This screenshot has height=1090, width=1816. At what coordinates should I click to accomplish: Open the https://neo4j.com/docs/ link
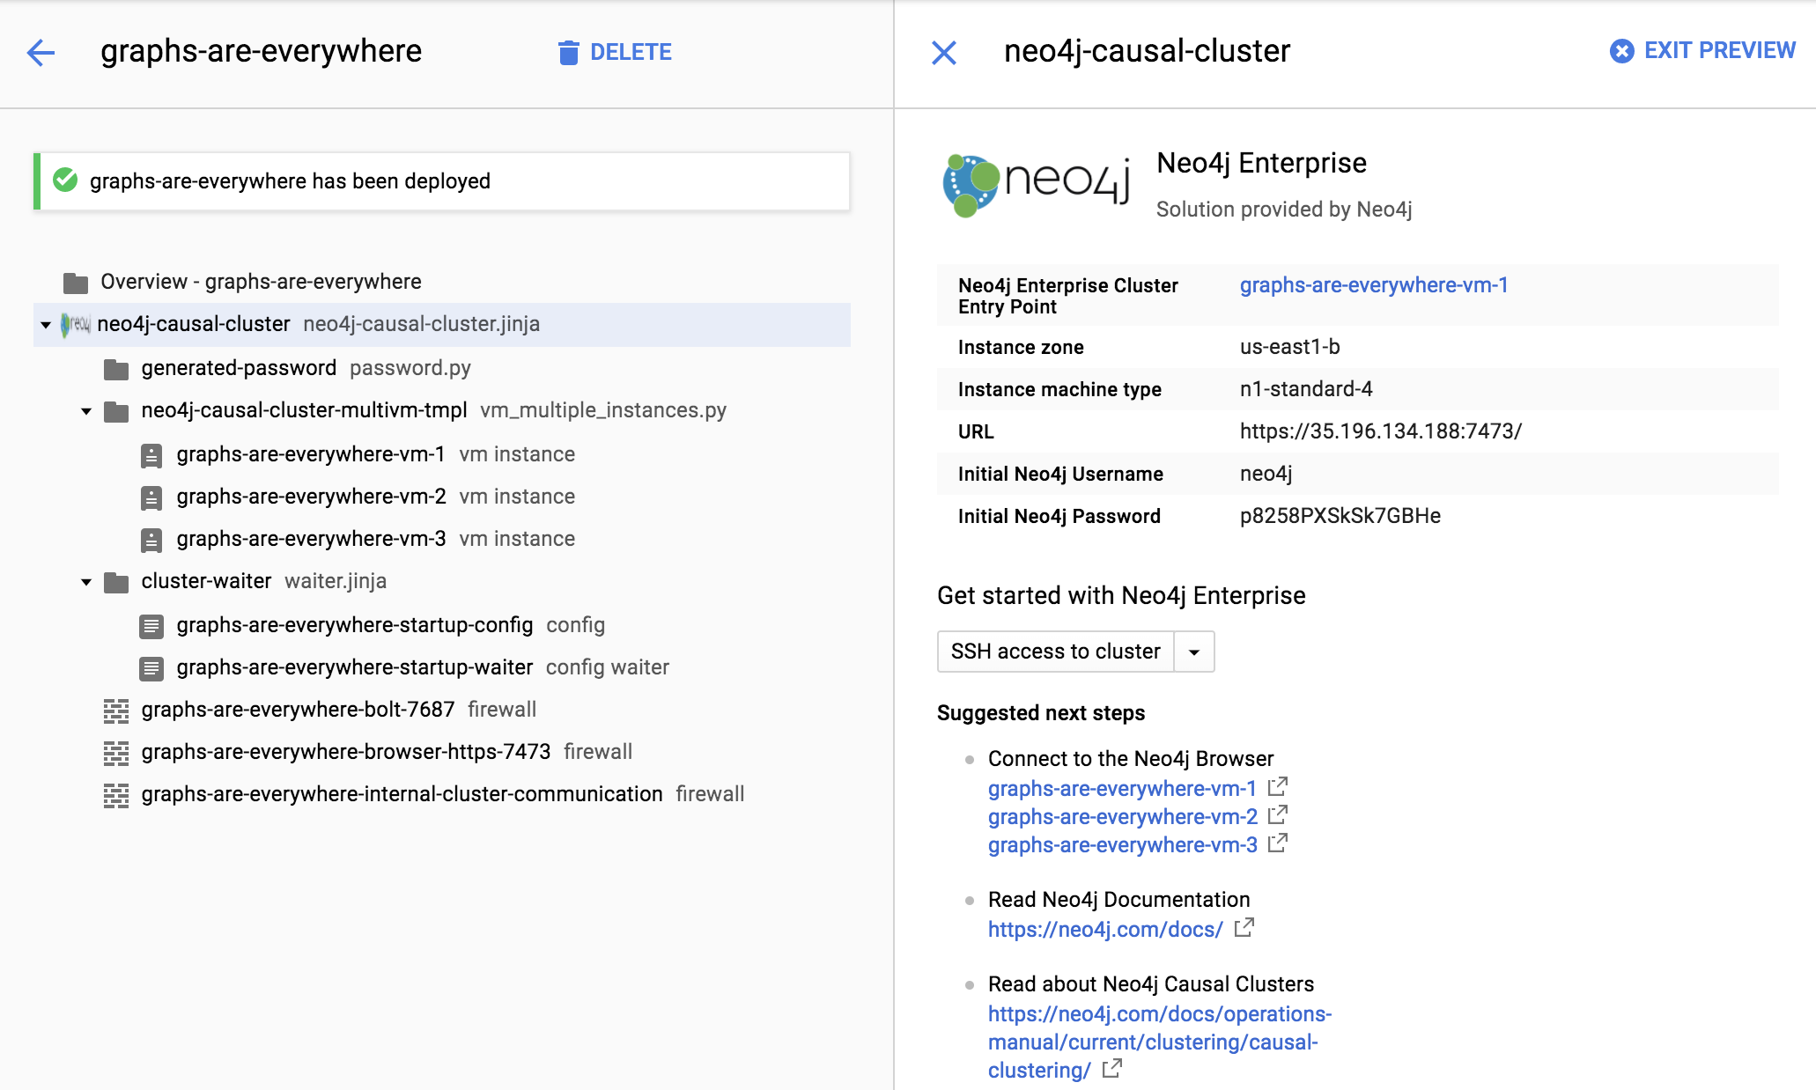point(1105,930)
